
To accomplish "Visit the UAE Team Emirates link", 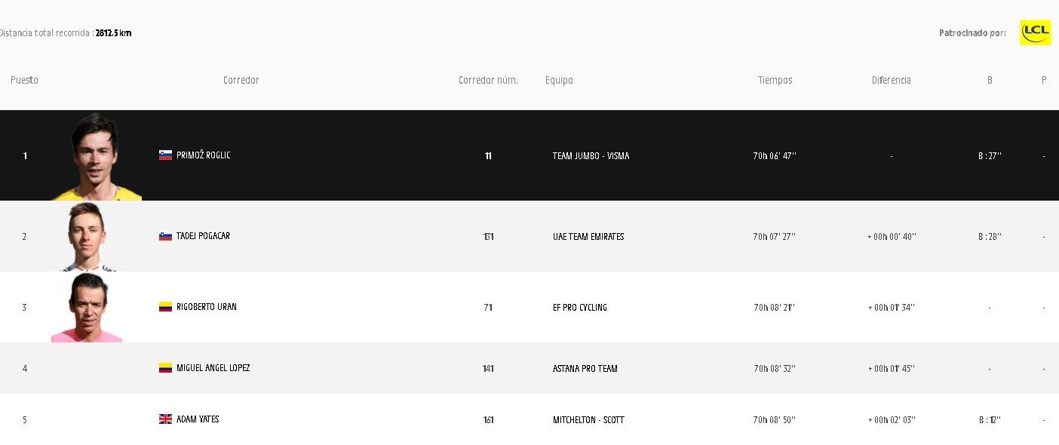I will click(x=588, y=237).
